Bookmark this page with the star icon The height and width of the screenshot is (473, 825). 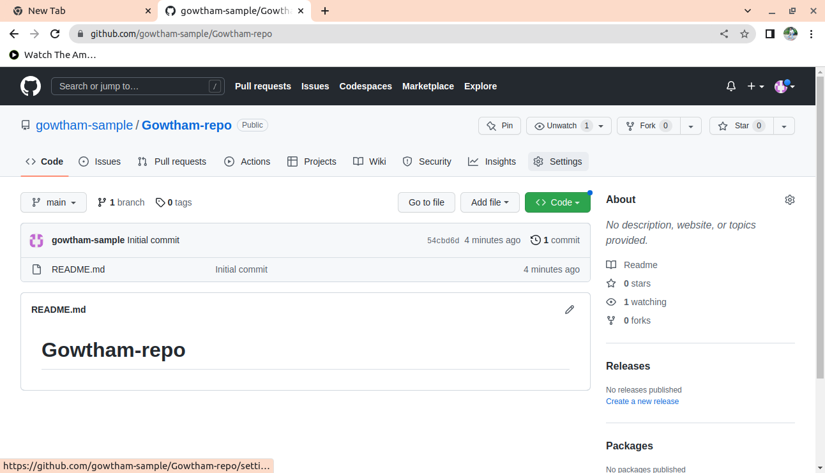pos(745,34)
